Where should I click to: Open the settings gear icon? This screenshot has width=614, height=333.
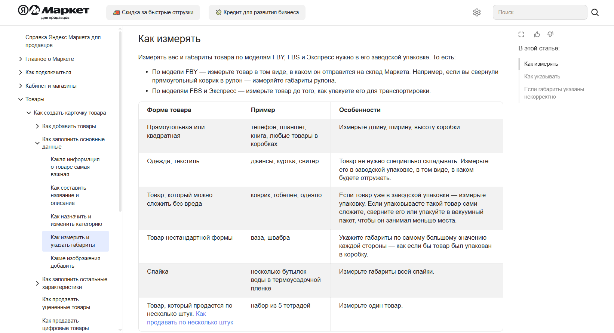pyautogui.click(x=477, y=12)
